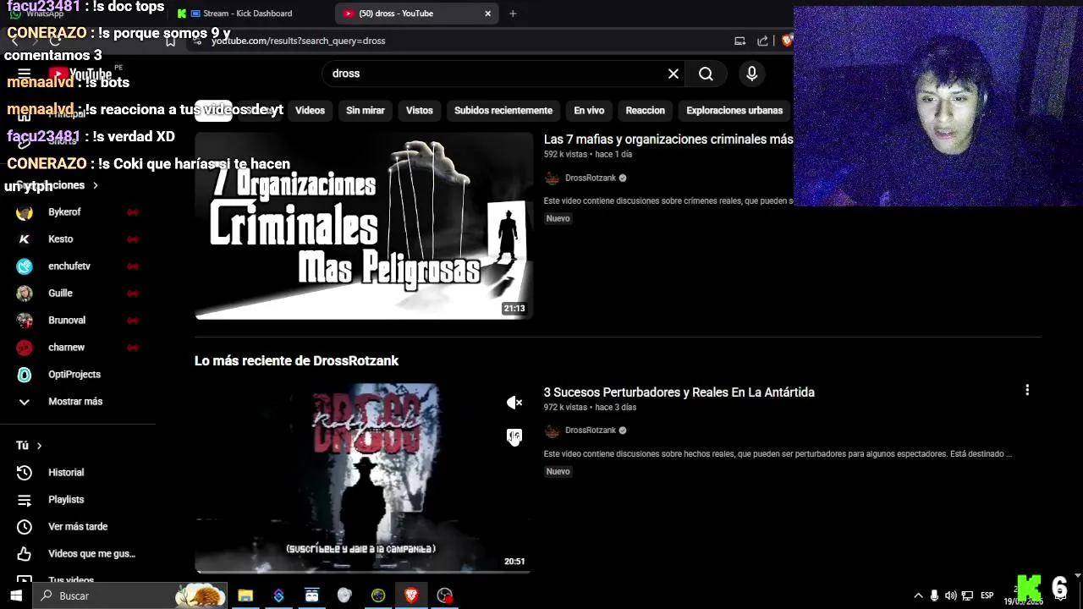This screenshot has height=609, width=1083.
Task: Click the network icon in system tray
Action: [x=967, y=595]
